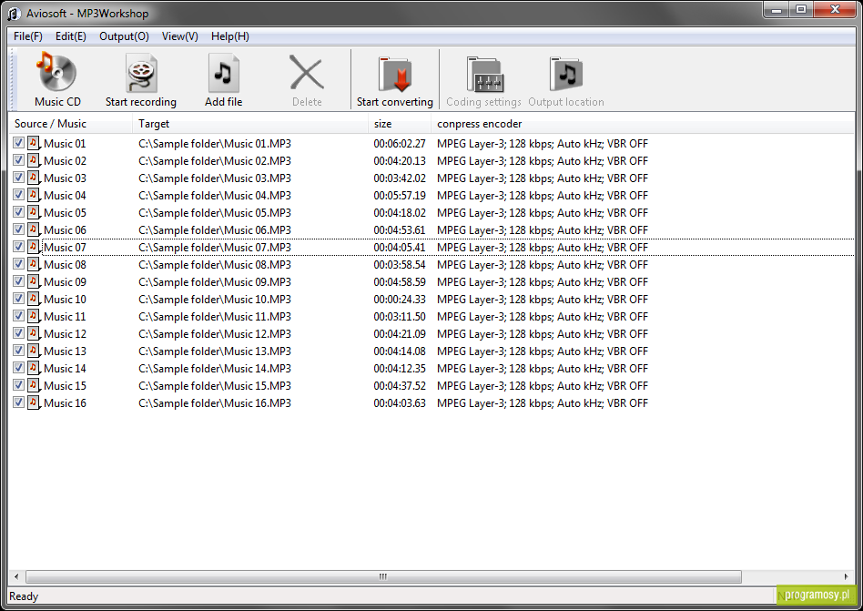Click duration 00:06:02.27 of Music 01
The image size is (863, 611).
[x=399, y=144]
